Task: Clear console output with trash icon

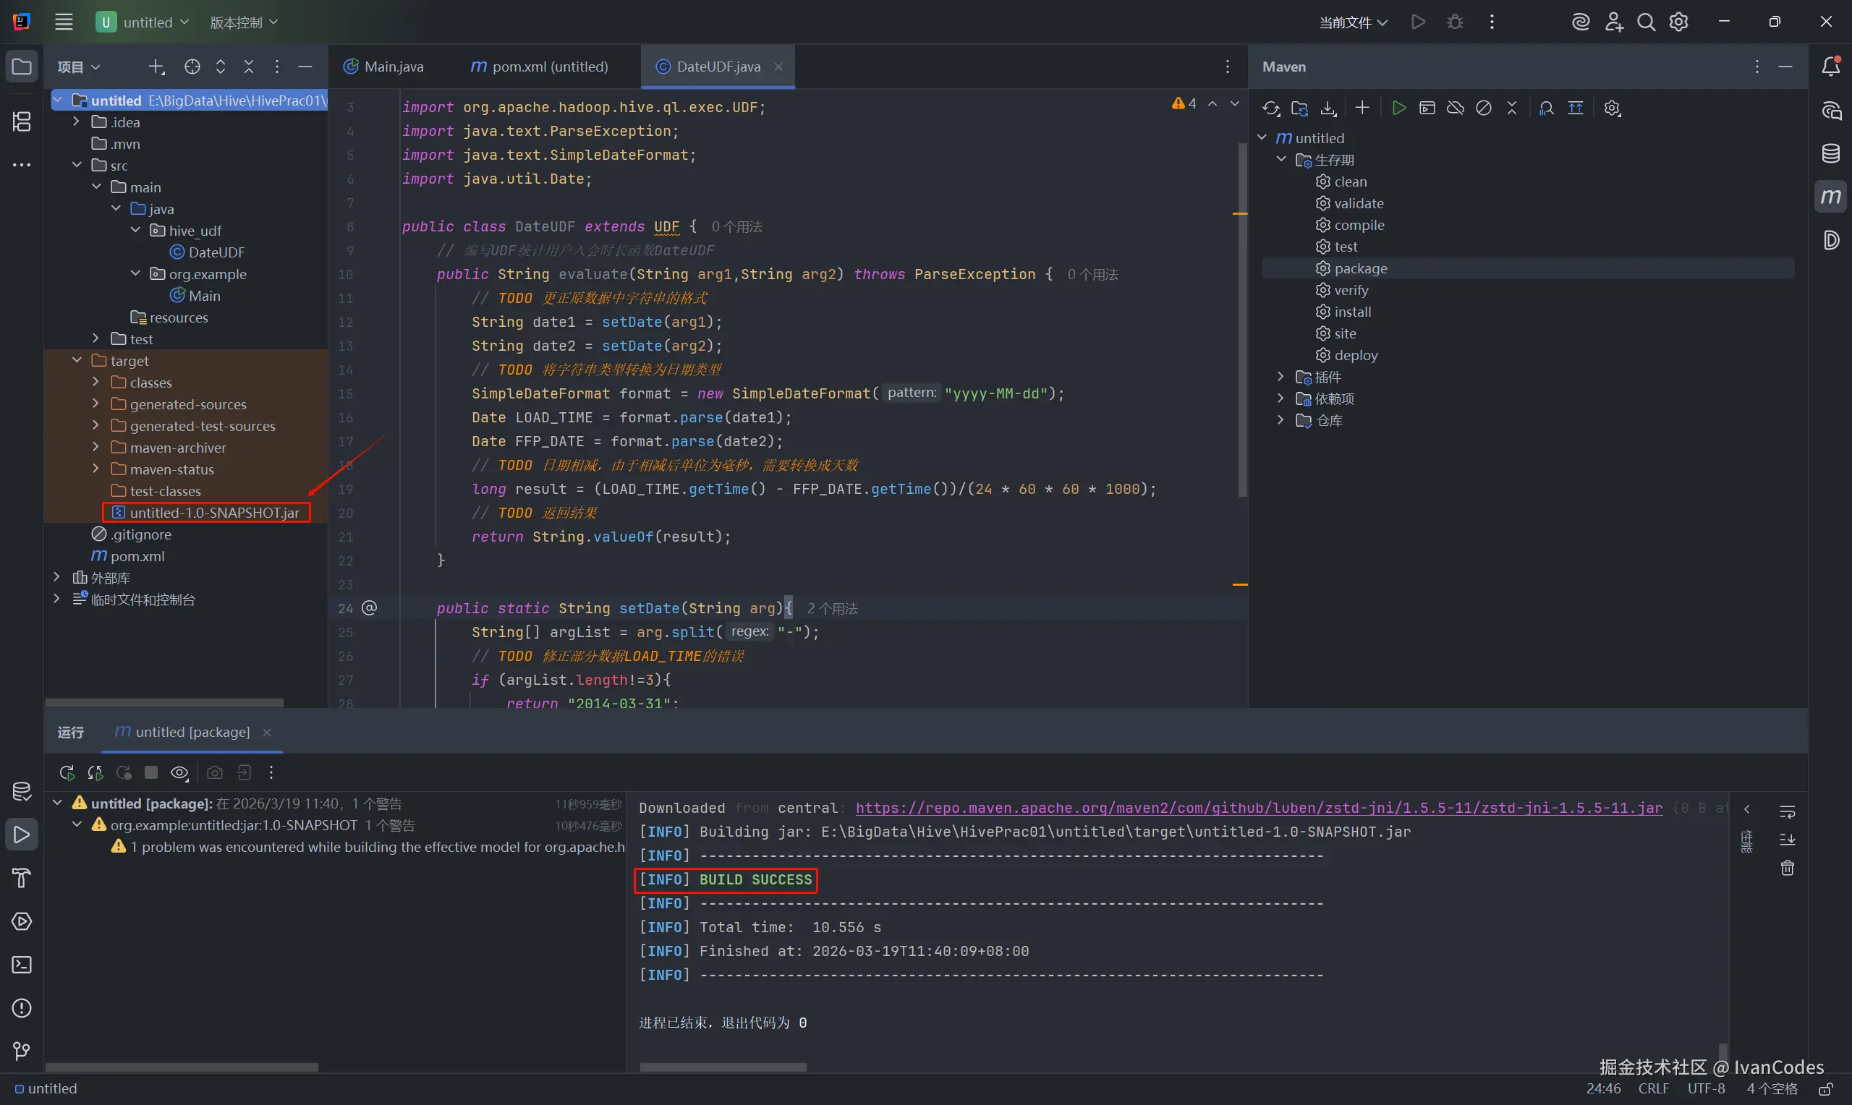Action: pos(1786,869)
